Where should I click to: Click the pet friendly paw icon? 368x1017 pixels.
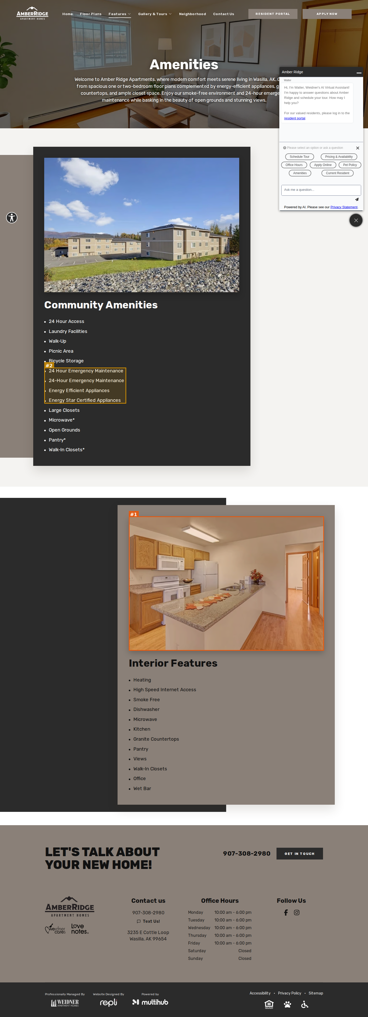(x=287, y=1004)
